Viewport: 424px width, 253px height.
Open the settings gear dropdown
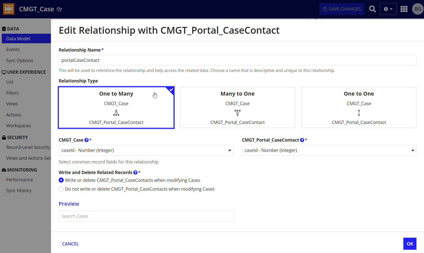pos(388,9)
